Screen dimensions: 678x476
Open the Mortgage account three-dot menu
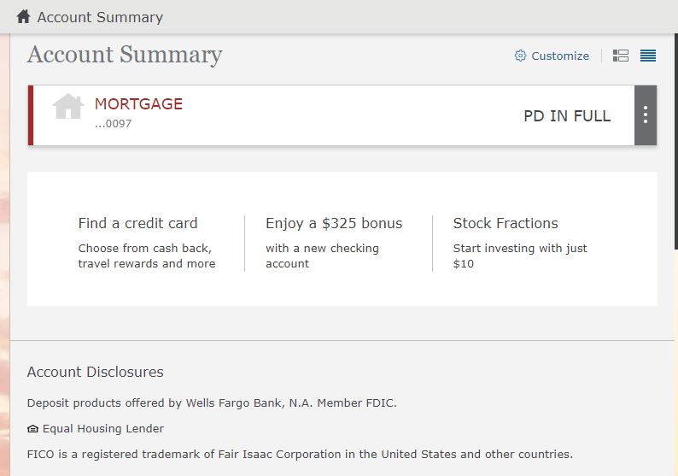pyautogui.click(x=646, y=115)
